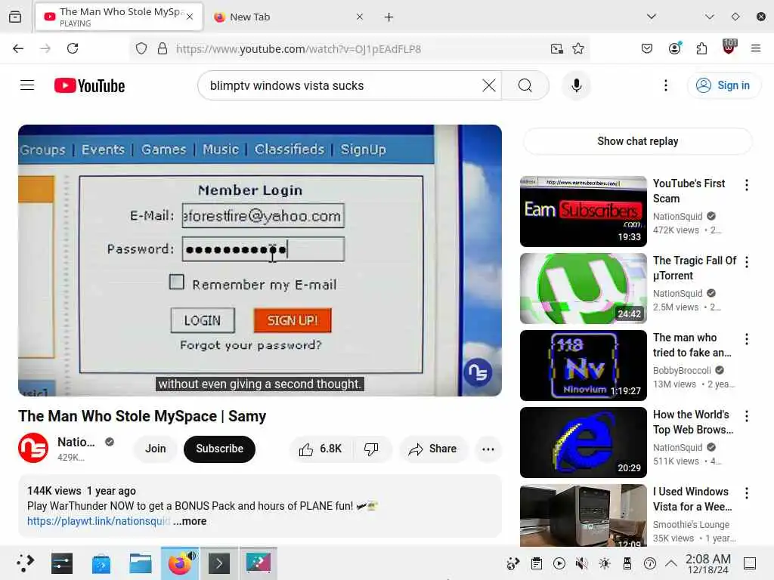774x580 pixels.
Task: Open the YouTube guide hamburger menu
Action: click(27, 85)
